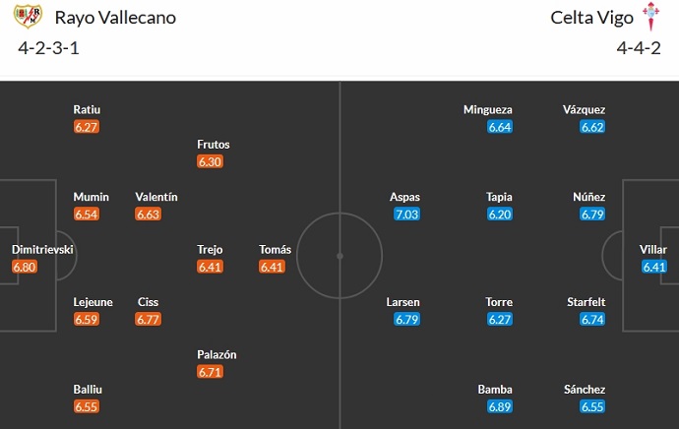Viewport: 679px width, 429px height.
Task: Select player Larsen in the lineup
Action: point(404,302)
